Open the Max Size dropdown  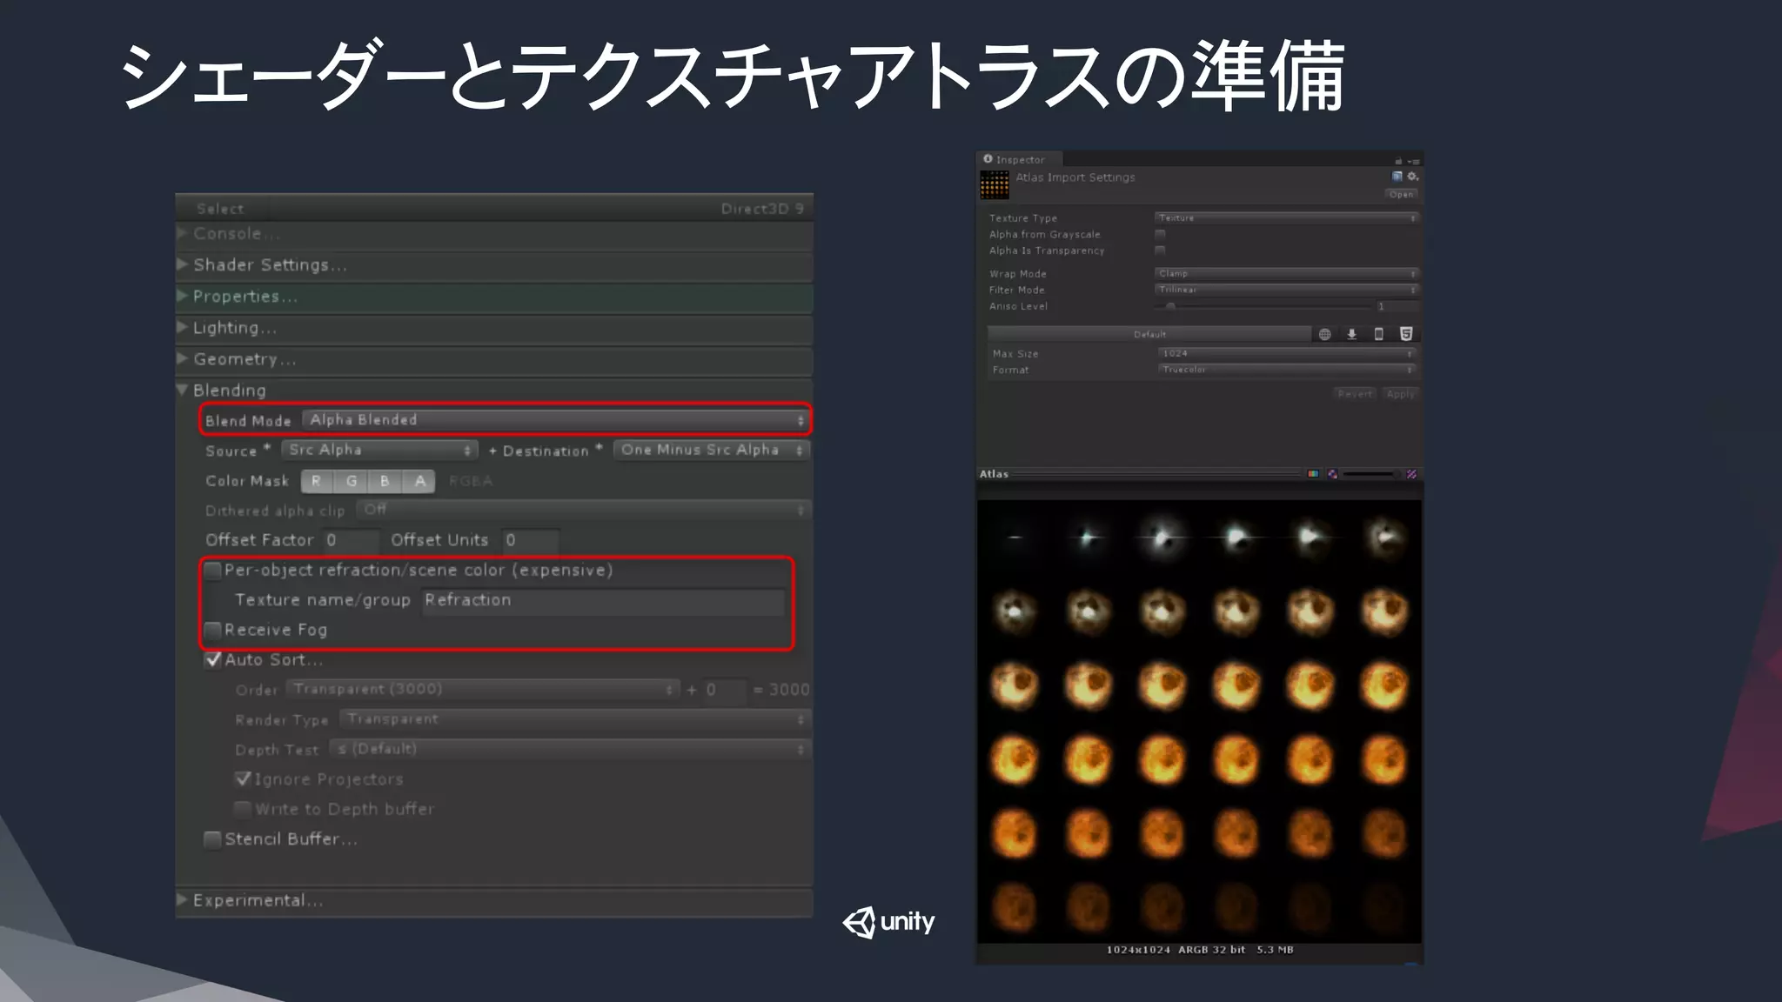pos(1289,353)
